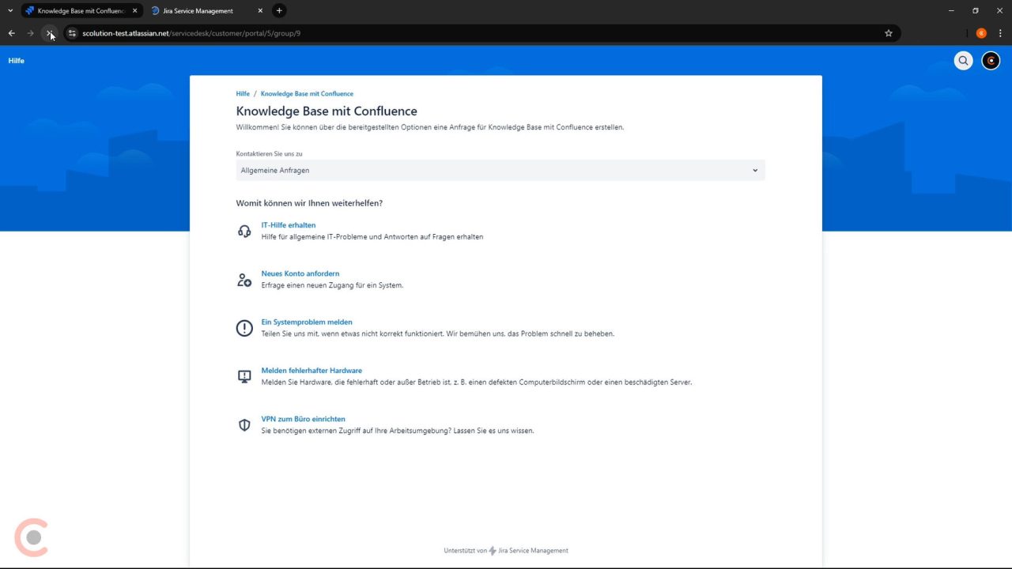This screenshot has height=569, width=1012.
Task: Click the Chrome profile icon in toolbar
Action: point(981,33)
